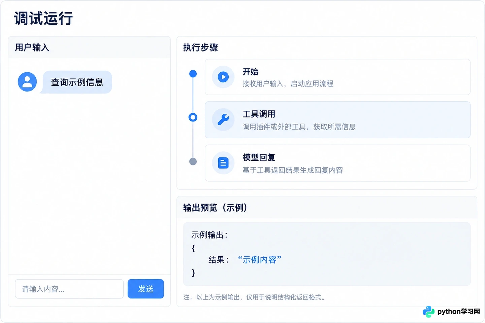485x323 pixels.
Task: Select the 模型回复 grey timeline dot
Action: 193,161
